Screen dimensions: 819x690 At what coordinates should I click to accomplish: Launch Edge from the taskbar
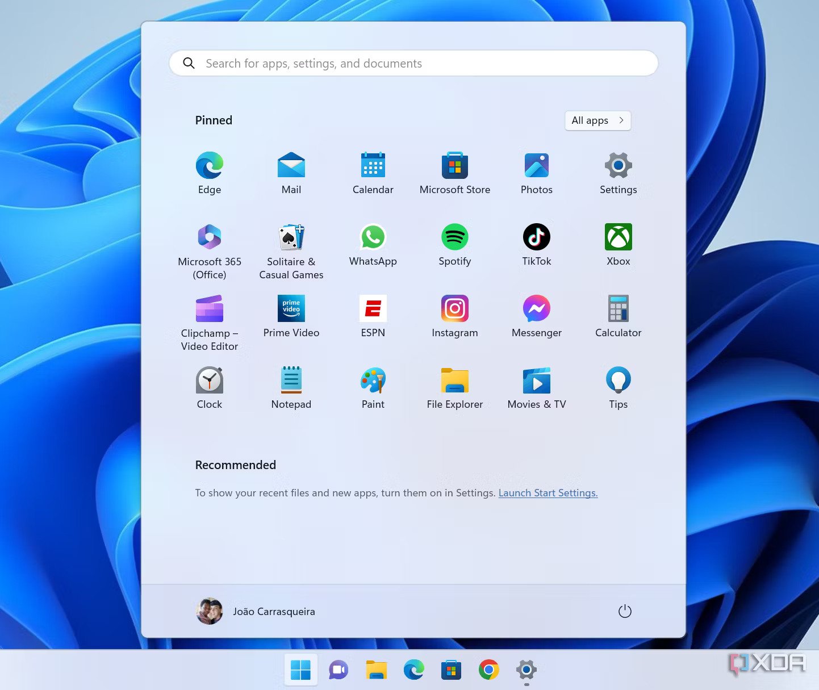[x=413, y=670]
